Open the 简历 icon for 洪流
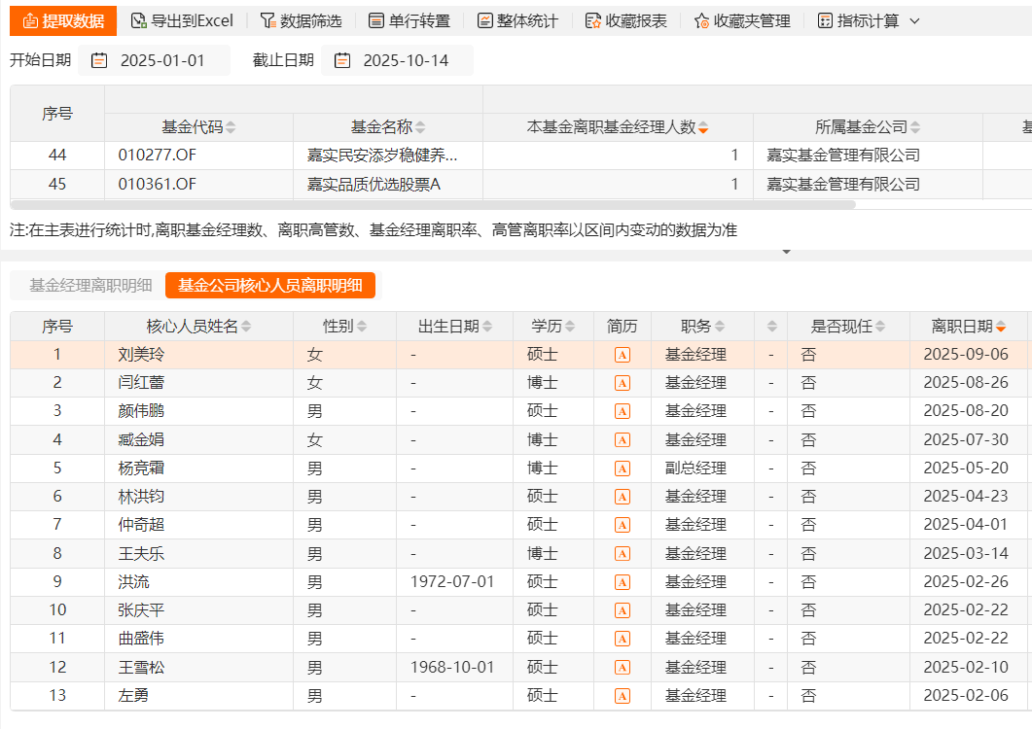 [x=623, y=582]
